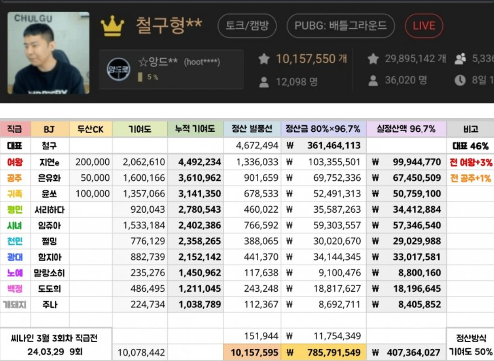Click the person icon beside 36,020 명
Screen dimensions: 494x361
pyautogui.click(x=373, y=80)
